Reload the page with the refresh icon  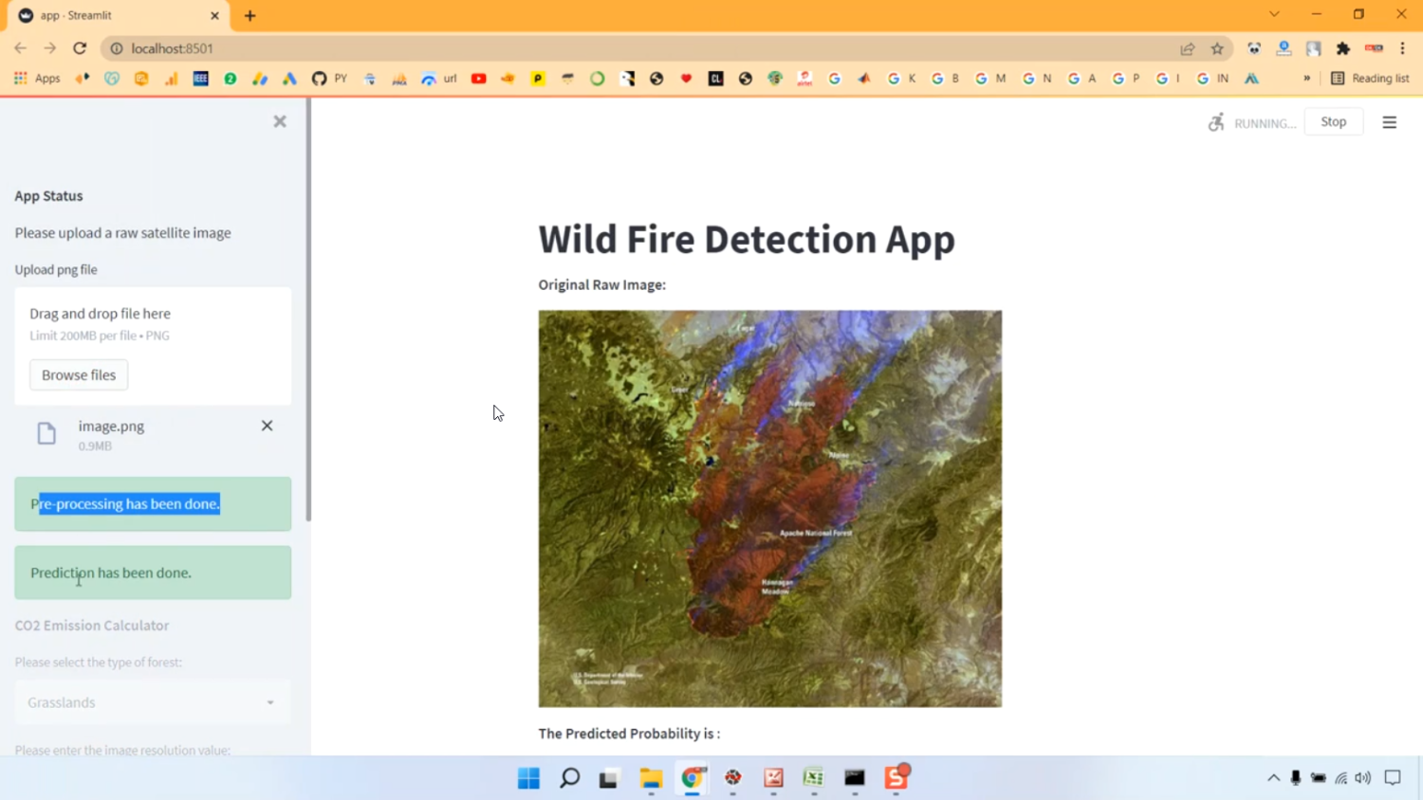(80, 48)
